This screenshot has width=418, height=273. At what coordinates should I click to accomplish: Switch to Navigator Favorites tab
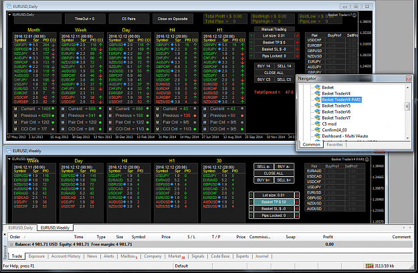click(x=334, y=144)
